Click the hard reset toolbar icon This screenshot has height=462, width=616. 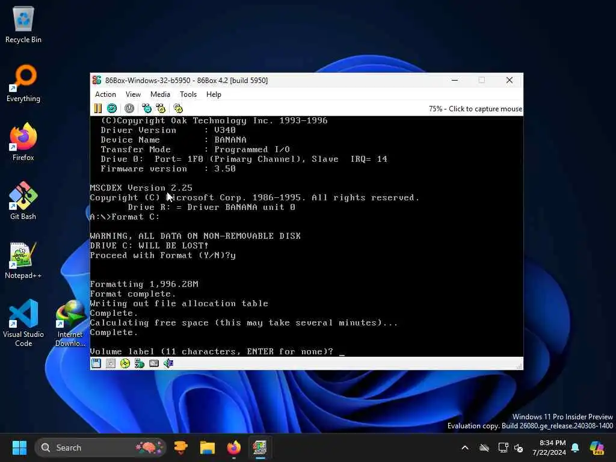(112, 108)
